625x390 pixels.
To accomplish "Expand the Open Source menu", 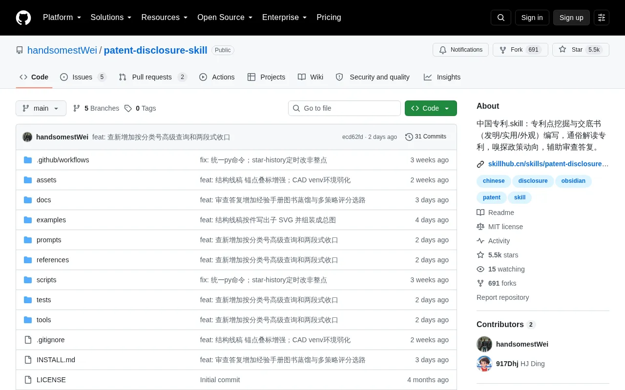I will (225, 18).
